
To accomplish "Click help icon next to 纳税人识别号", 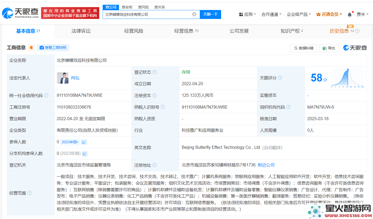I will 163,107.
